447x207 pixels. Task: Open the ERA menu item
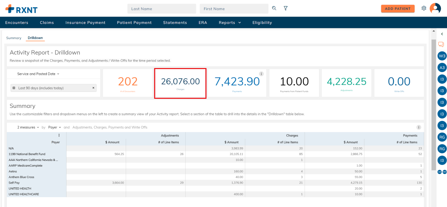203,23
